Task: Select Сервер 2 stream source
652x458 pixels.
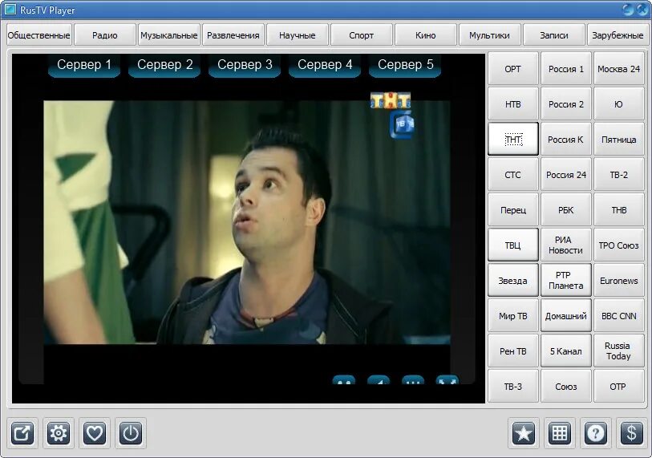Action: click(x=164, y=65)
